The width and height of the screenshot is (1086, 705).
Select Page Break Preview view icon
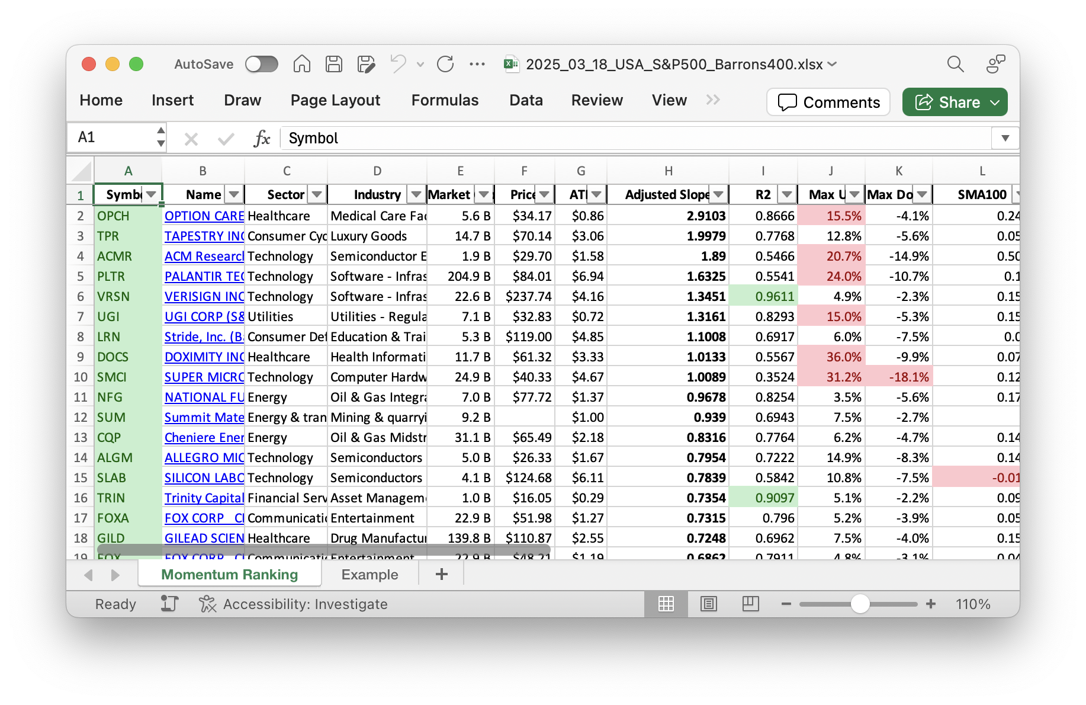(750, 604)
